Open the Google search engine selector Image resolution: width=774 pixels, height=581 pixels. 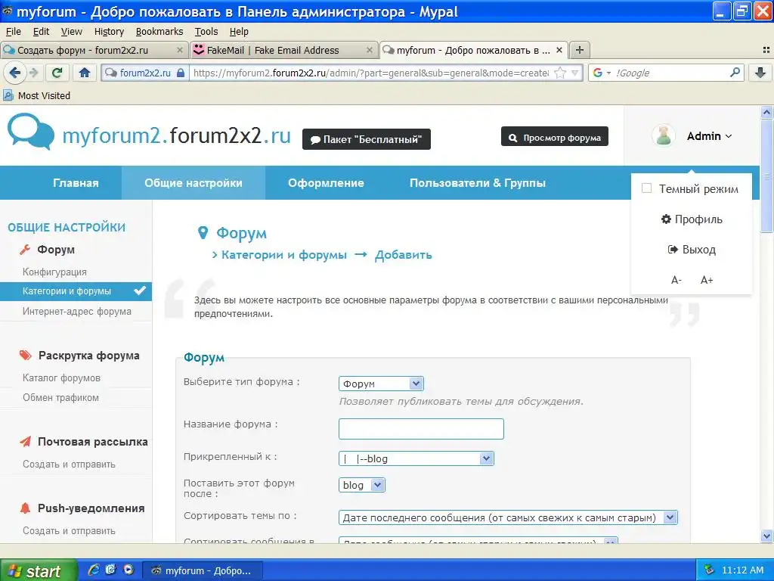pyautogui.click(x=602, y=73)
